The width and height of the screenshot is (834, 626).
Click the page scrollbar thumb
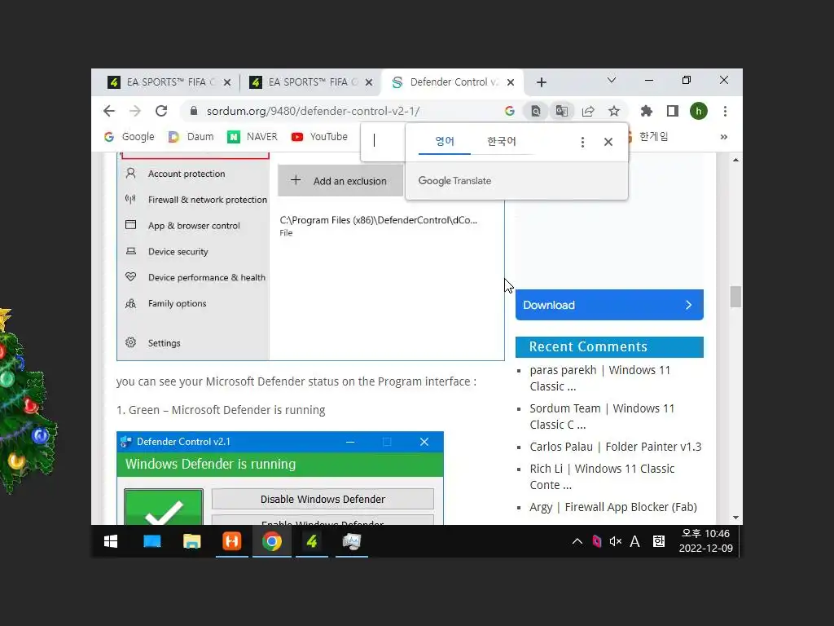(735, 297)
